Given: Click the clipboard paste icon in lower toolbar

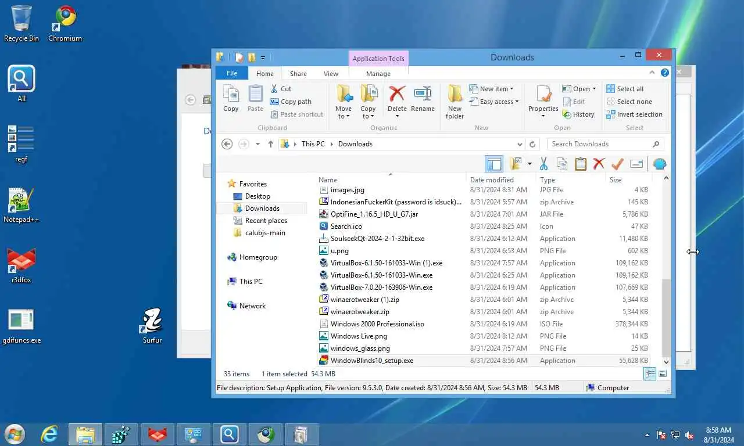Looking at the screenshot, I should point(580,164).
